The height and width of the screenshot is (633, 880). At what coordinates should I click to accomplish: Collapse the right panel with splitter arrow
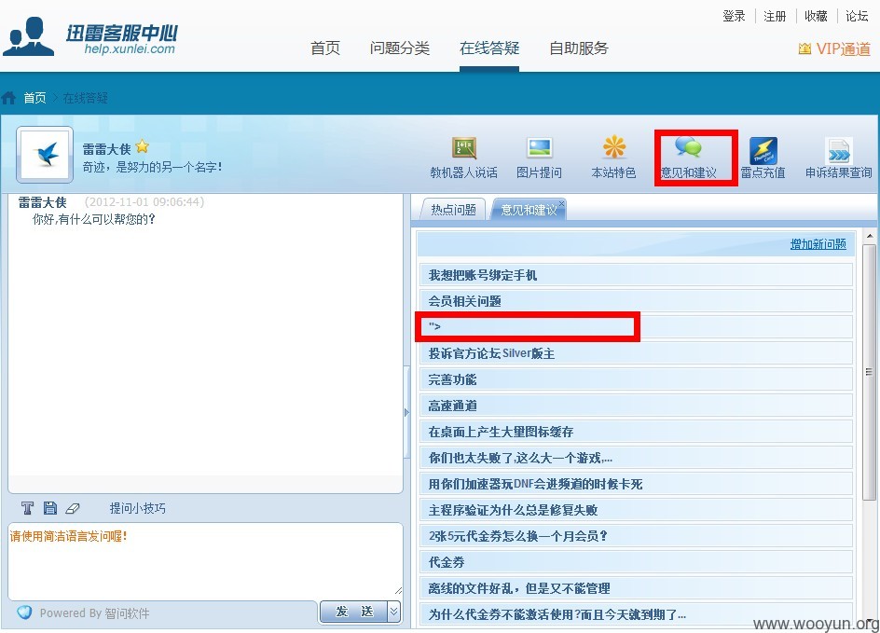[x=406, y=412]
